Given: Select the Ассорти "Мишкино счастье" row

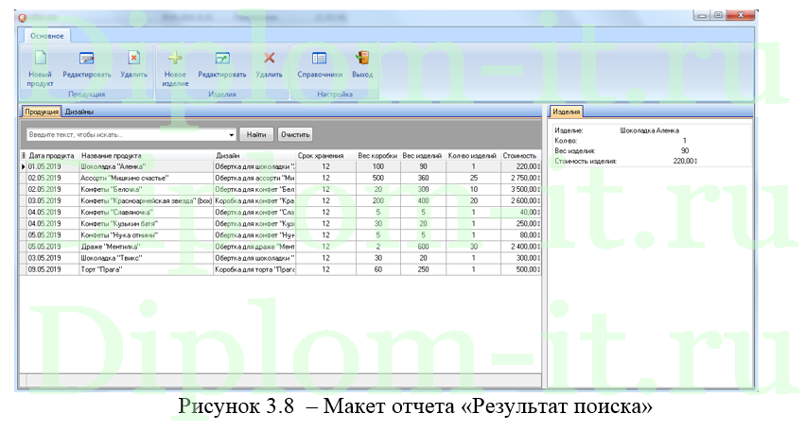Looking at the screenshot, I should pos(281,178).
